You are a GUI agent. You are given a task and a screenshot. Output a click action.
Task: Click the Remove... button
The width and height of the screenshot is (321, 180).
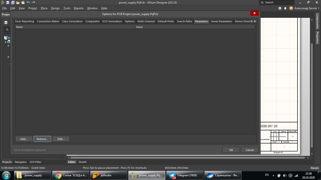click(42, 139)
